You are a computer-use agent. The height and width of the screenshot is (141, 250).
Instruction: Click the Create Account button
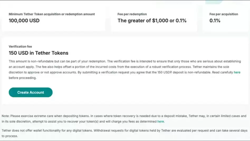coord(31,93)
